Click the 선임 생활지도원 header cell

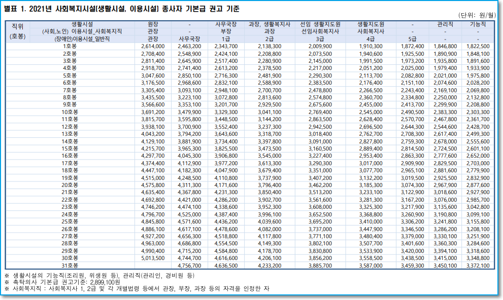pyautogui.click(x=320, y=24)
